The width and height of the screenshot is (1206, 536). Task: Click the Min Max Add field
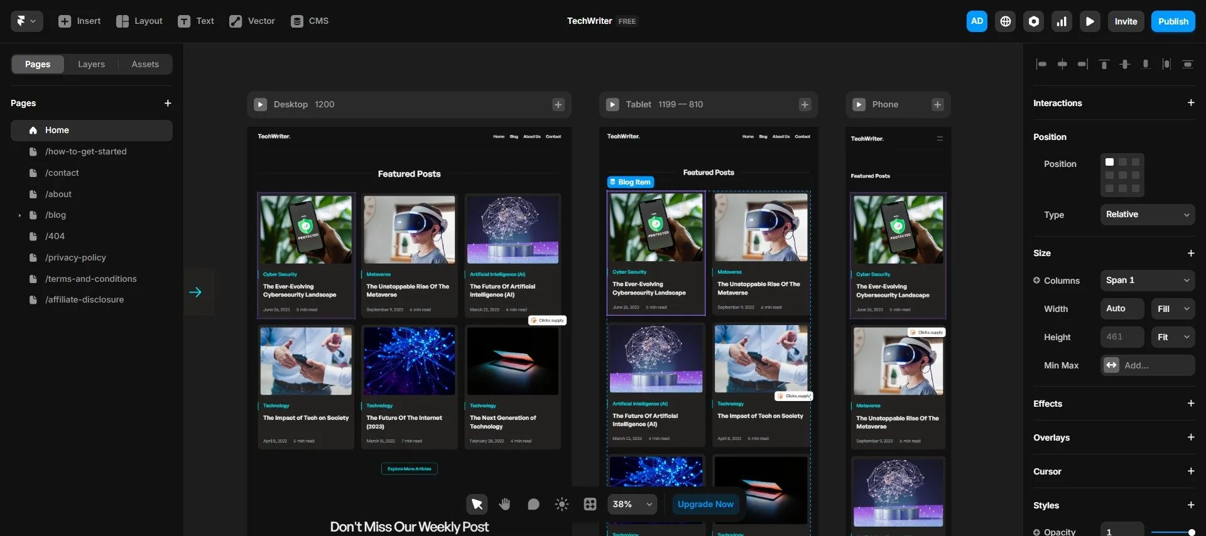tap(1148, 365)
